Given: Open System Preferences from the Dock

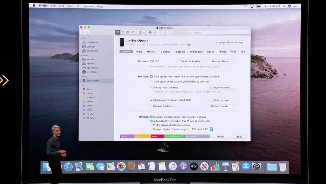Looking at the screenshot, I should point(256,166).
